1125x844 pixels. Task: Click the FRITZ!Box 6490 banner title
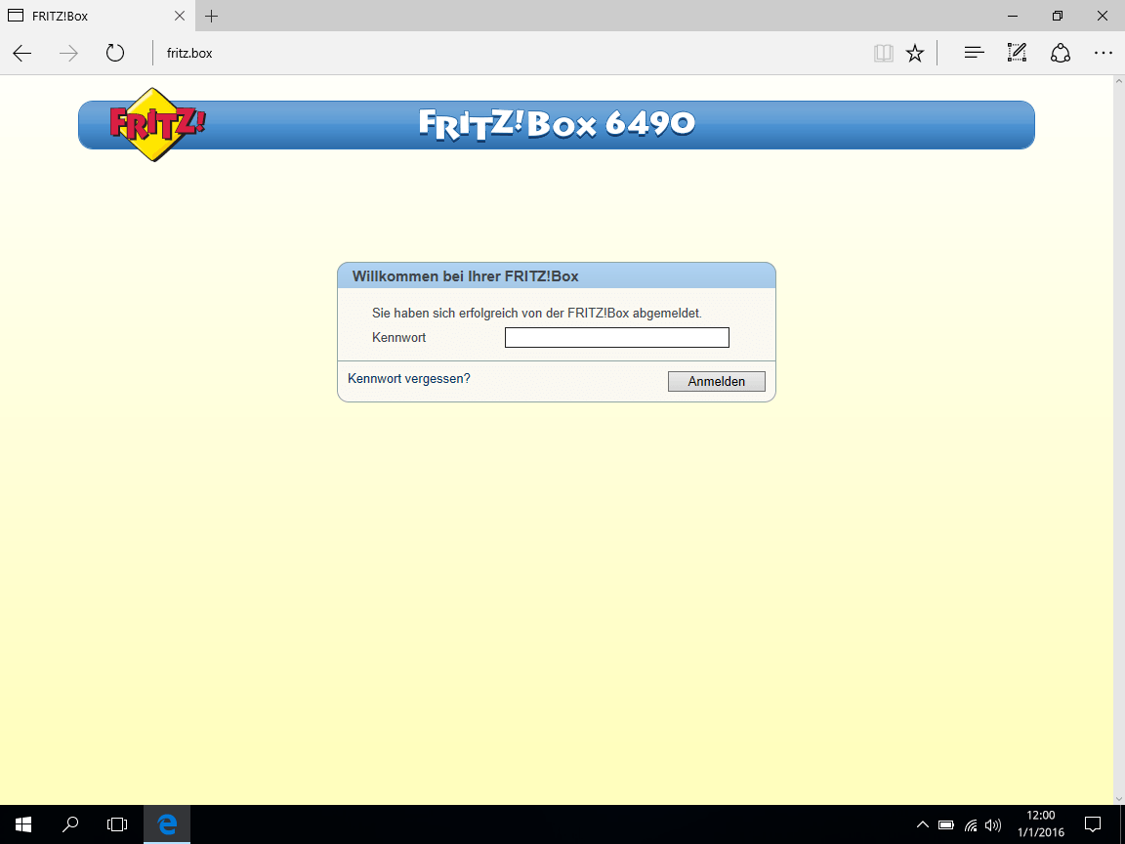557,123
